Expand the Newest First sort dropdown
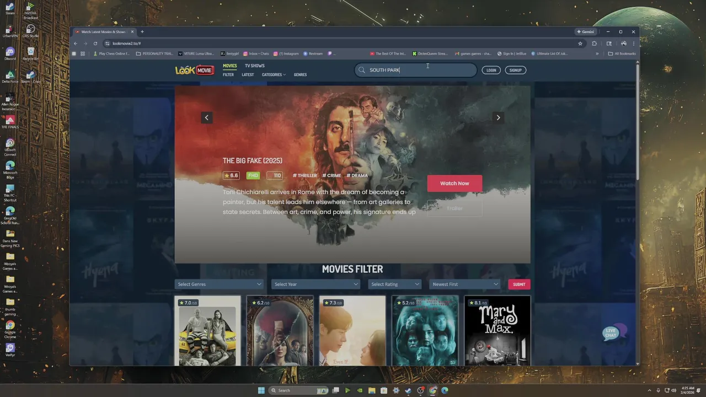706x397 pixels. pyautogui.click(x=465, y=284)
